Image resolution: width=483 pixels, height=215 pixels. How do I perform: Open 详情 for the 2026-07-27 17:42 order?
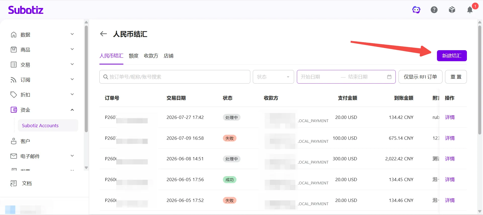point(450,117)
